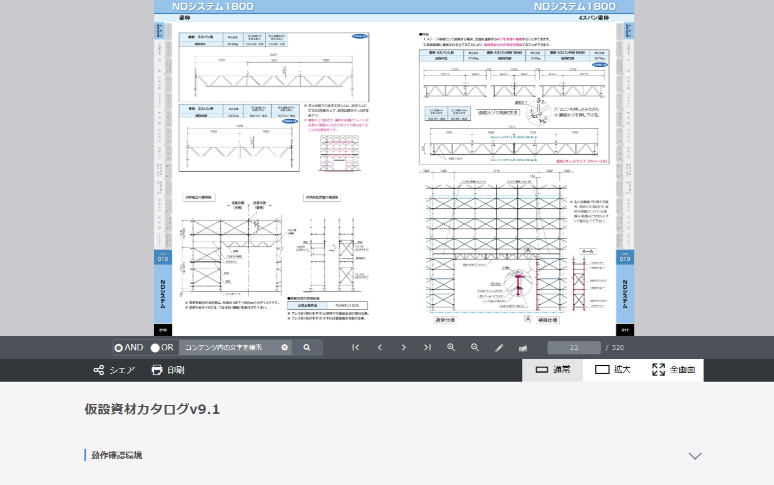Jump to the first page
The width and height of the screenshot is (774, 485).
(x=356, y=348)
